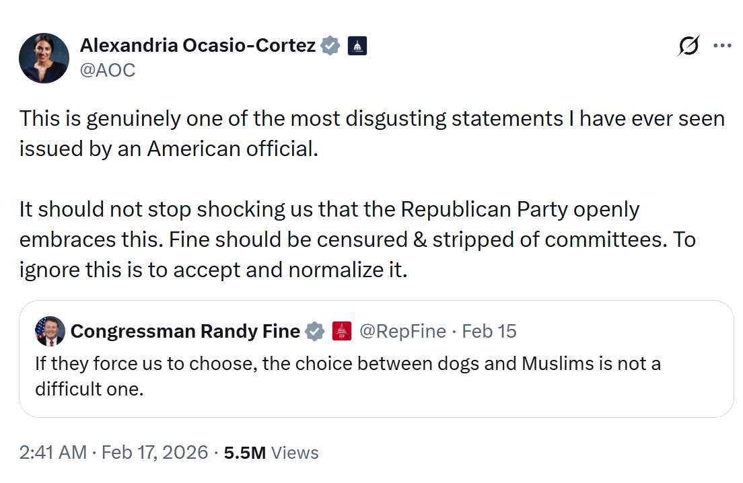Screen dimensions: 743x483
Task: Open the Alexandria Ocasio-Cortez display name link
Action: tap(197, 46)
